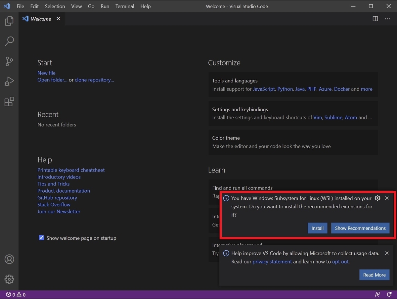Open Printable keyboard cheatsheet link
397x299 pixels.
[71, 170]
